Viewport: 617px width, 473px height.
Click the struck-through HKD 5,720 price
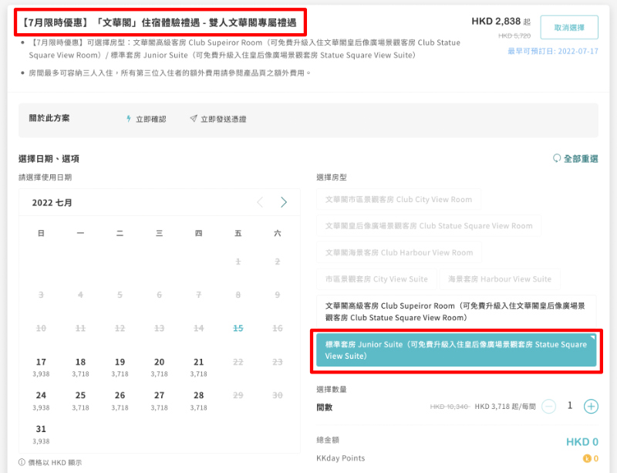pyautogui.click(x=514, y=35)
